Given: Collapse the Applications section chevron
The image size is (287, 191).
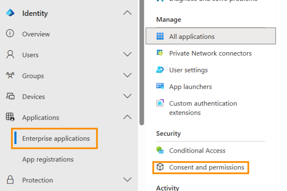Looking at the screenshot, I should 128,117.
